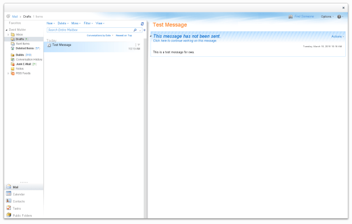Open the search scope dropdown arrow
The image size is (352, 224).
click(140, 30)
